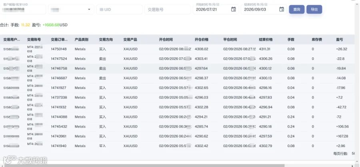Screen dimensions: 360x167
Task: Sort by the 开仓时间 column header
Action: click(x=166, y=39)
